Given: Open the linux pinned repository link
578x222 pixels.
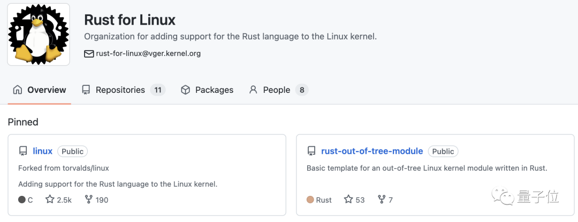Looking at the screenshot, I should (43, 151).
